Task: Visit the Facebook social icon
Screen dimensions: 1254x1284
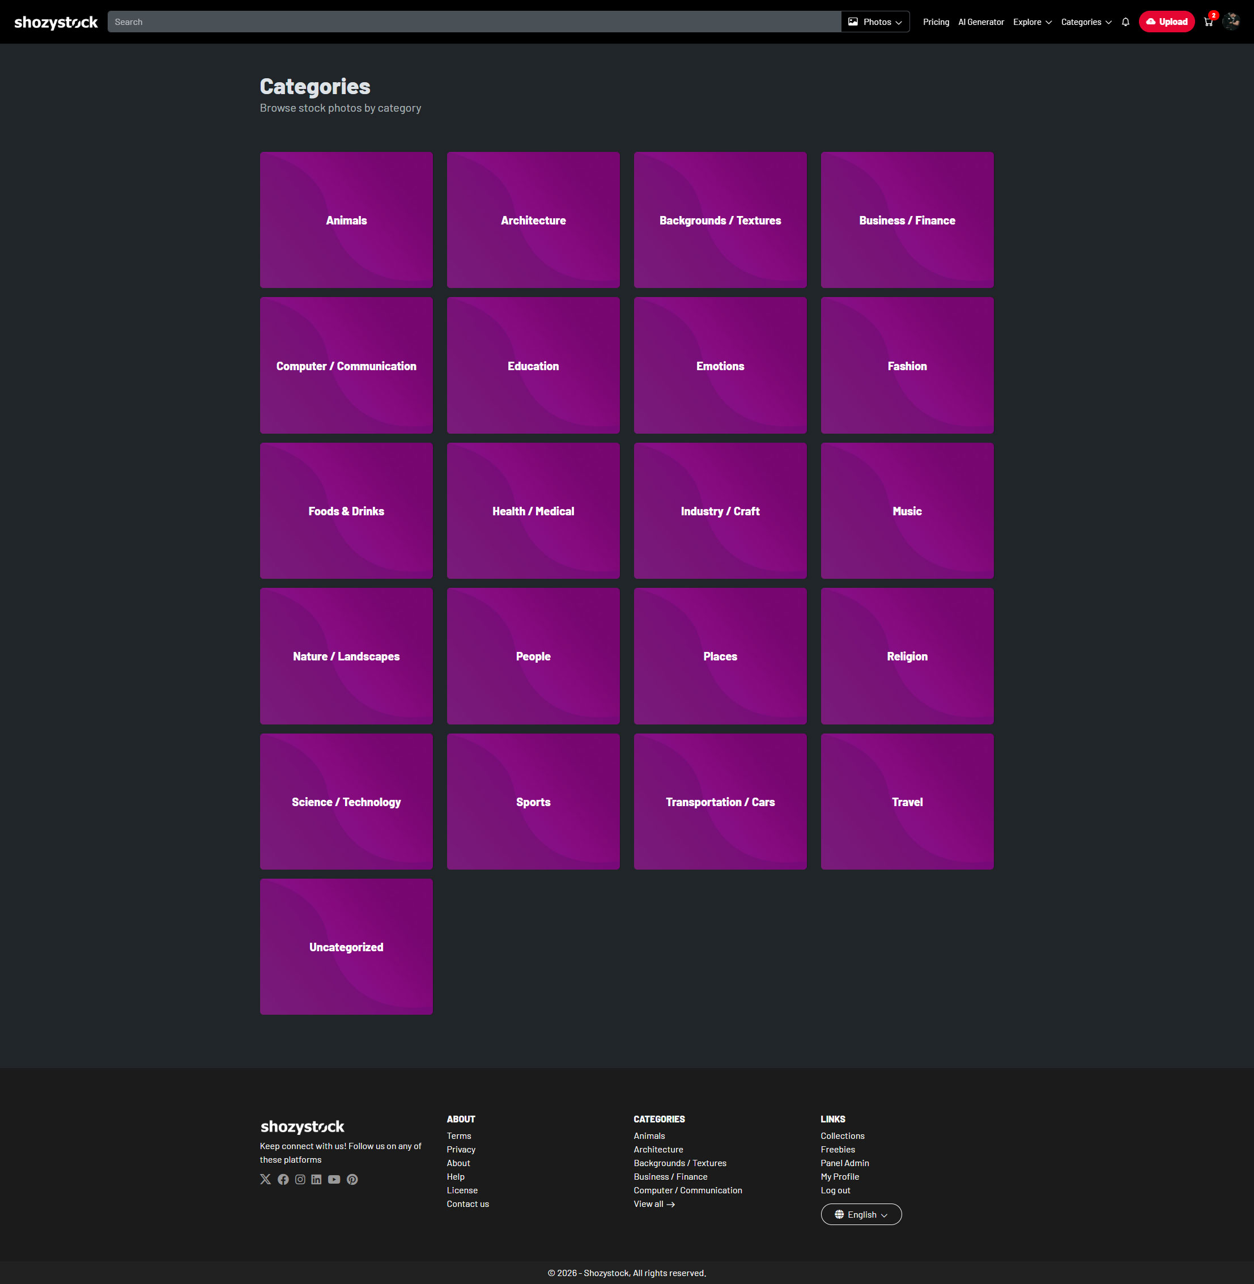Action: (283, 1179)
